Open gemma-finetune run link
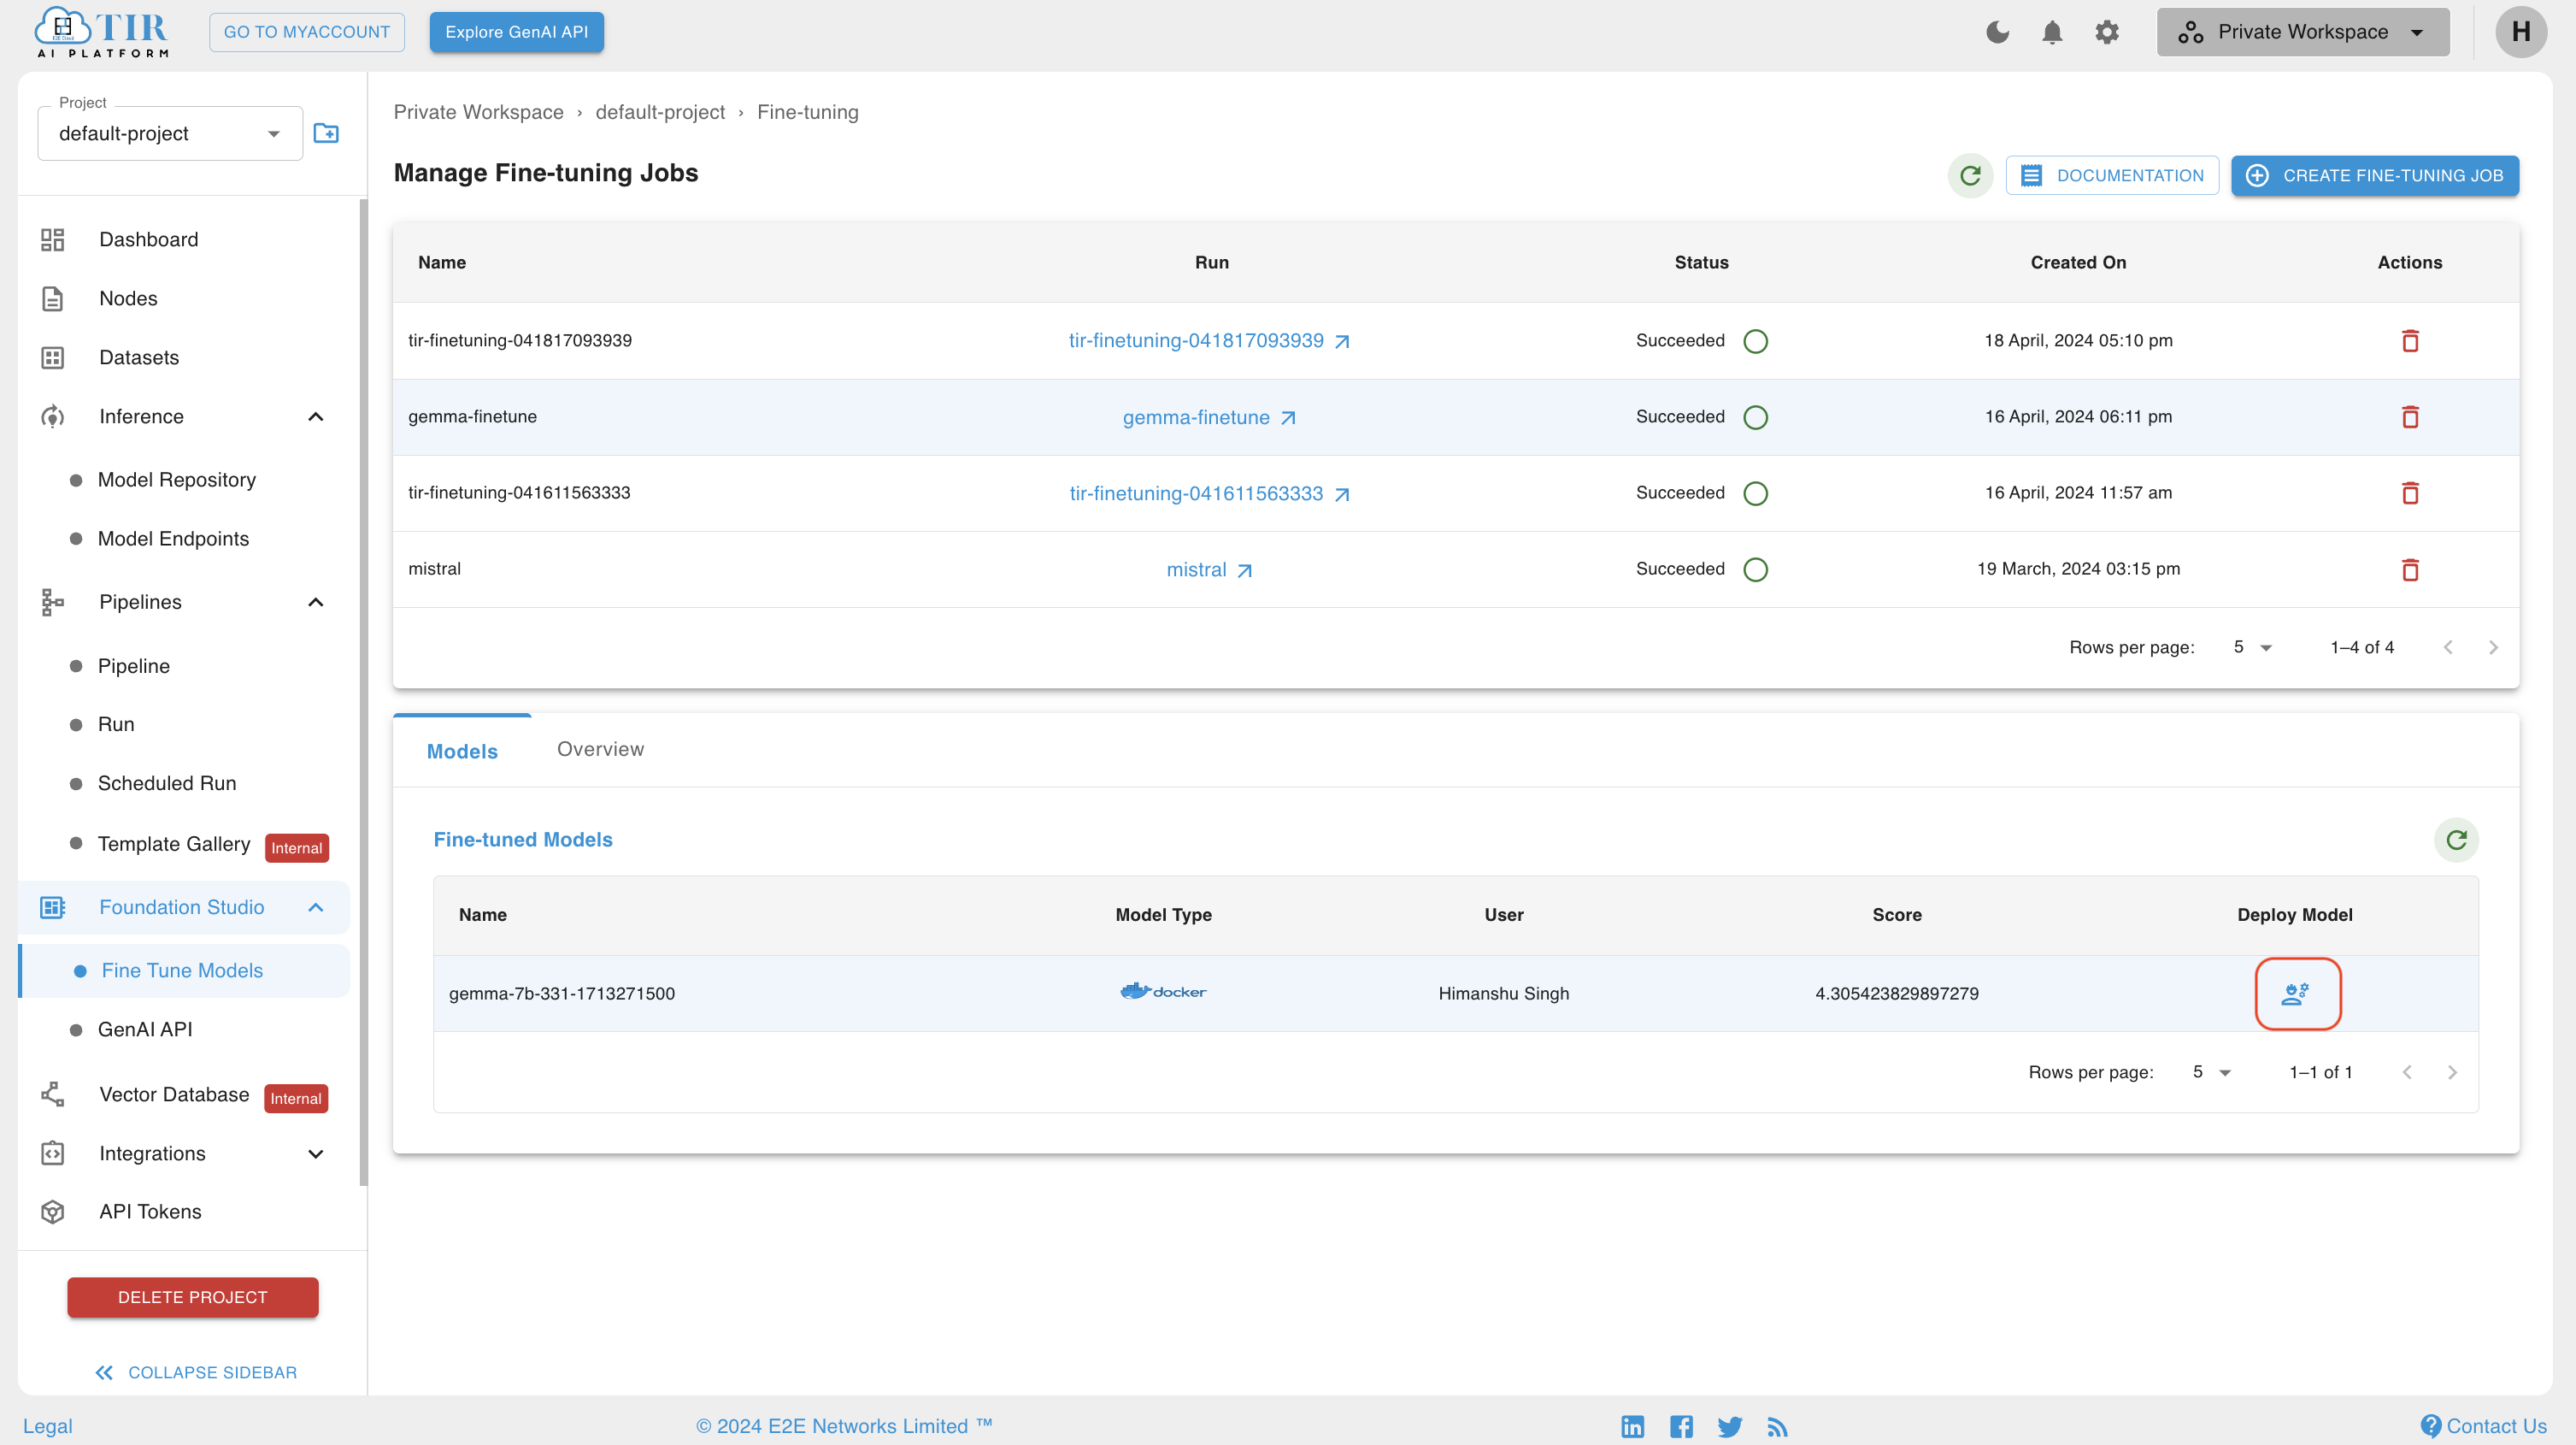The height and width of the screenshot is (1445, 2576). (1210, 417)
